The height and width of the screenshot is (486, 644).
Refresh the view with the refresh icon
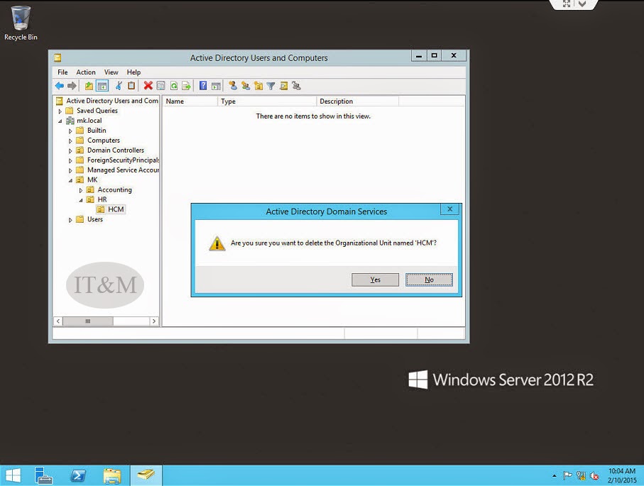click(173, 85)
